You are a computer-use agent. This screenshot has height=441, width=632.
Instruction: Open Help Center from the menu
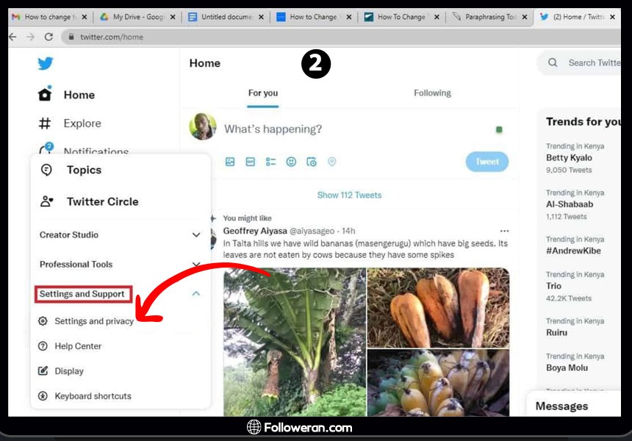coord(78,346)
